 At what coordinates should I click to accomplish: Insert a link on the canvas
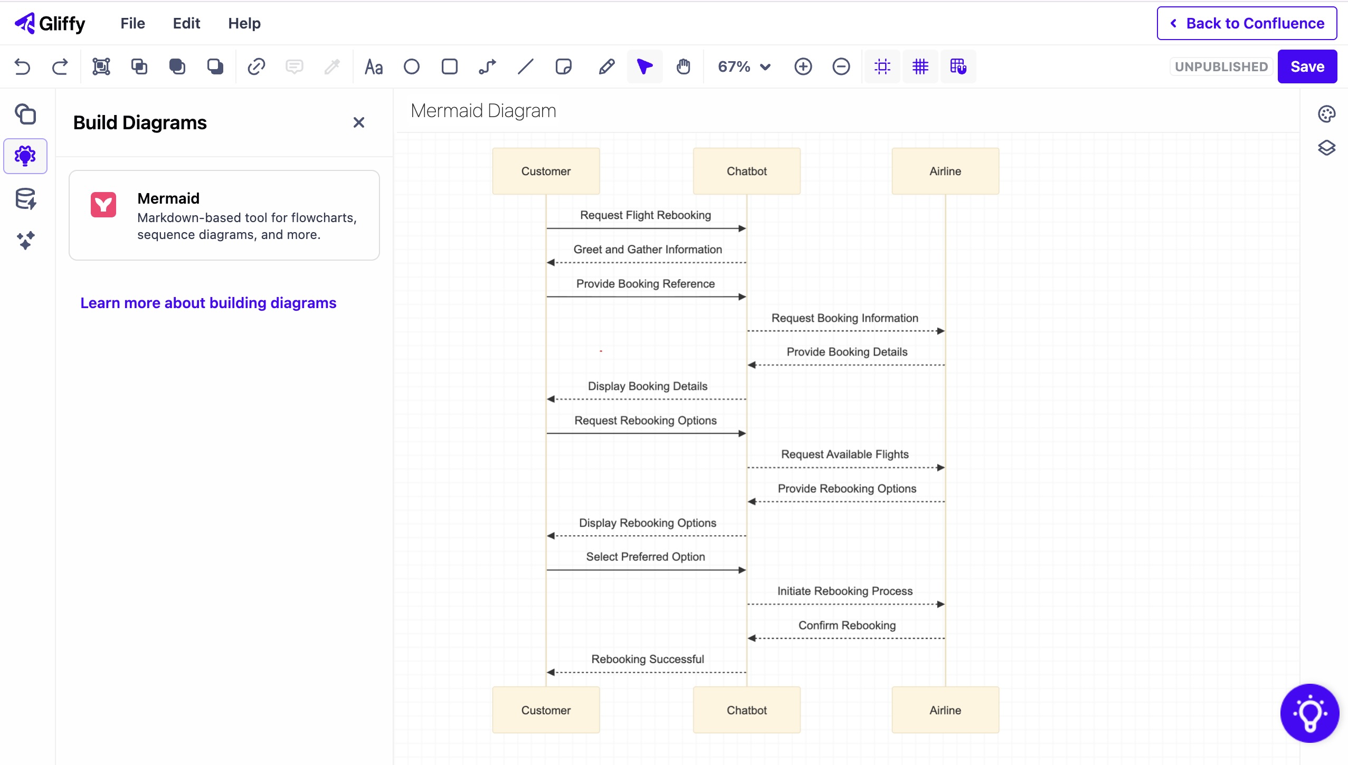click(256, 66)
